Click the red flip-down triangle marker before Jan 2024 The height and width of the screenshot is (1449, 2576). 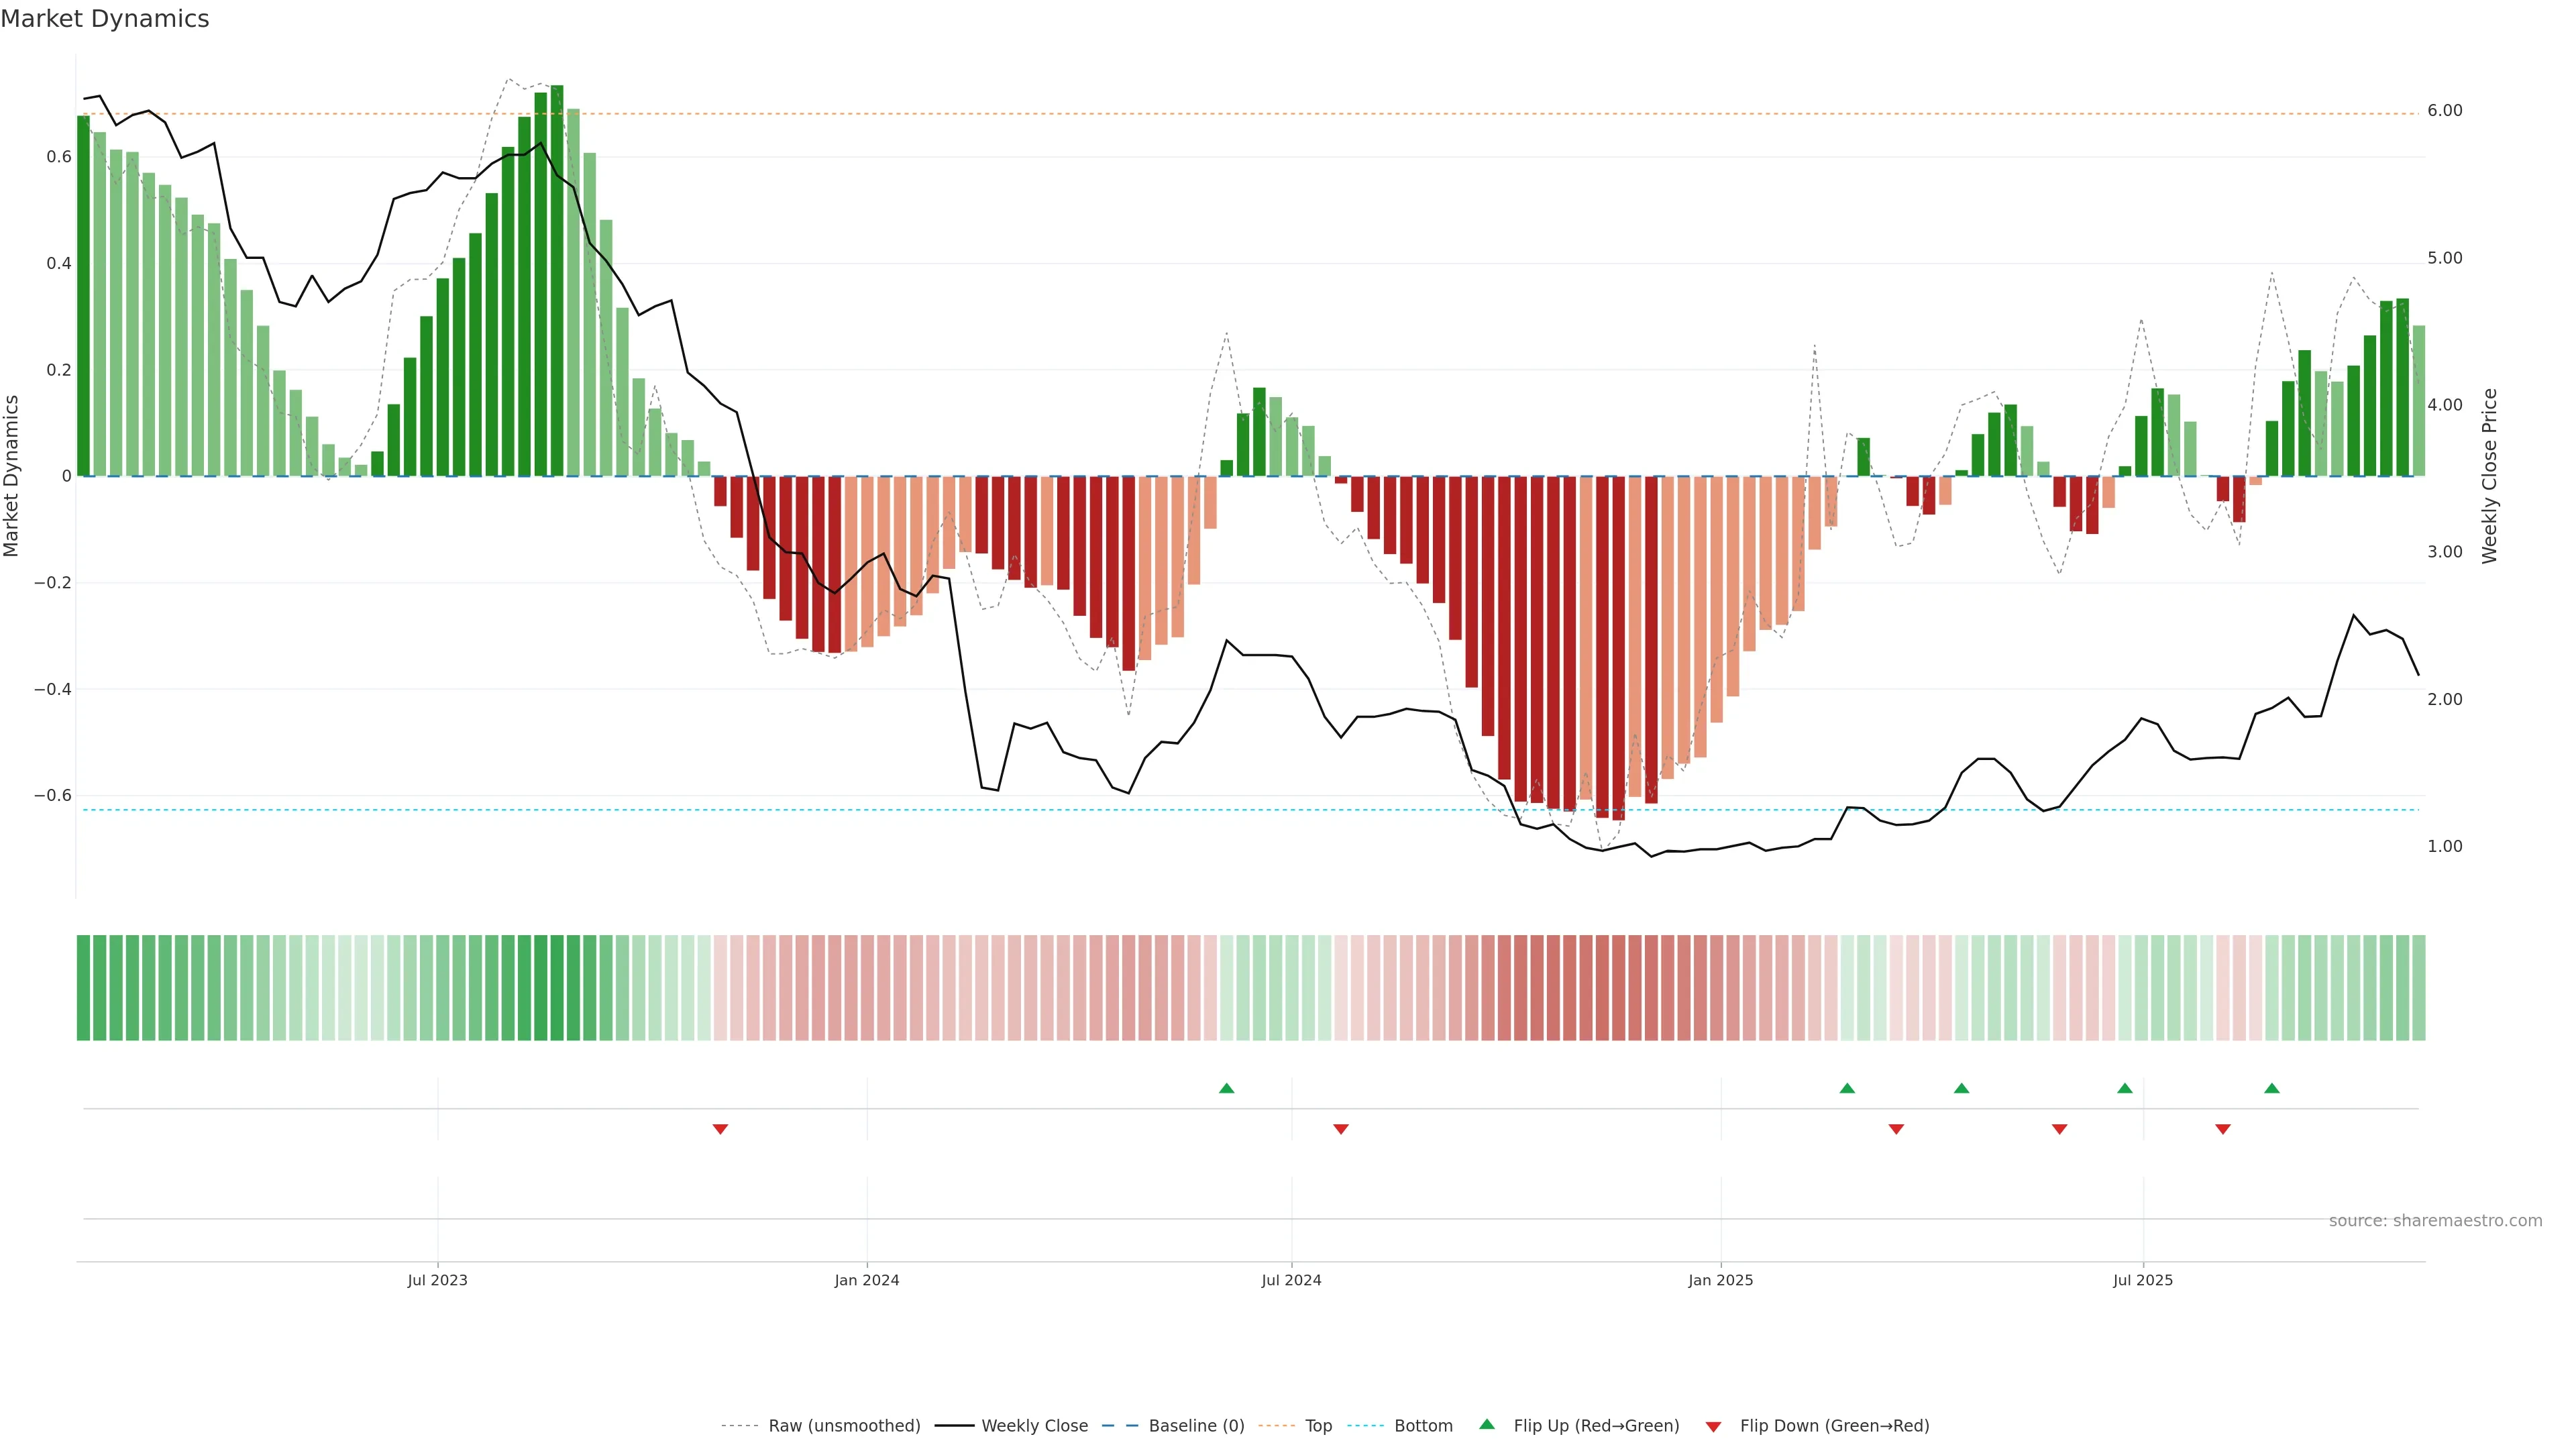[x=720, y=1129]
